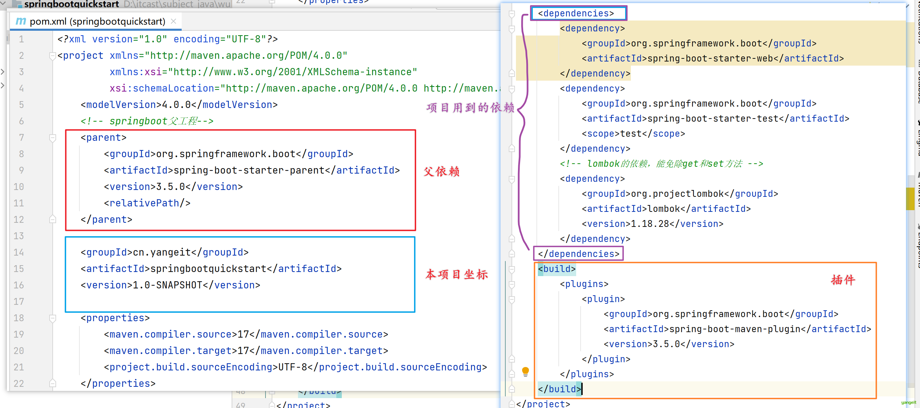The height and width of the screenshot is (408, 920).
Task: Click the maven.compiler.source 17 line
Action: (246, 335)
